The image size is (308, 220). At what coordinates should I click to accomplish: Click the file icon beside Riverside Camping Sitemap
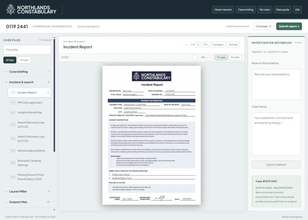(x=13, y=163)
